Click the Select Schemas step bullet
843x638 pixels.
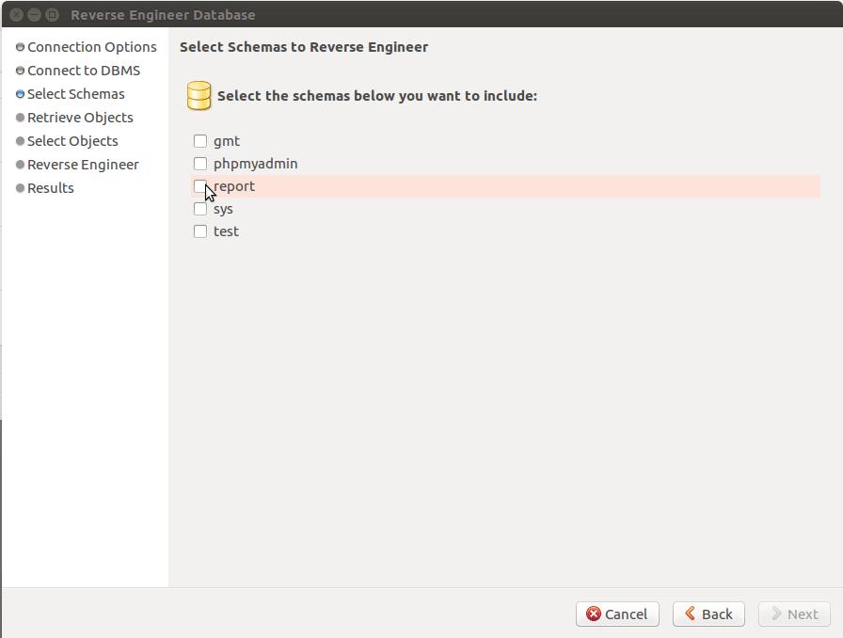click(x=20, y=94)
